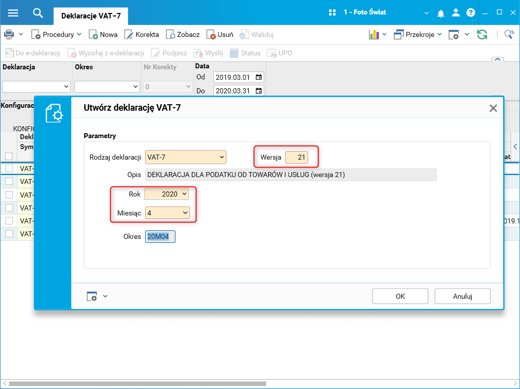Click the dialog settings window icon
This screenshot has height=389, width=520.
click(x=92, y=296)
